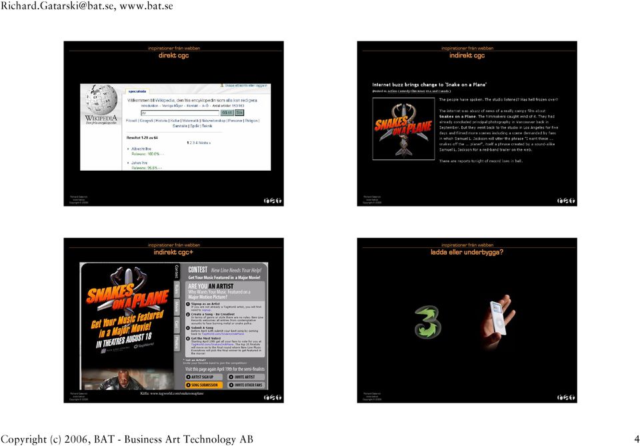Click the 'indirekt cgc' slide title

pos(467,55)
